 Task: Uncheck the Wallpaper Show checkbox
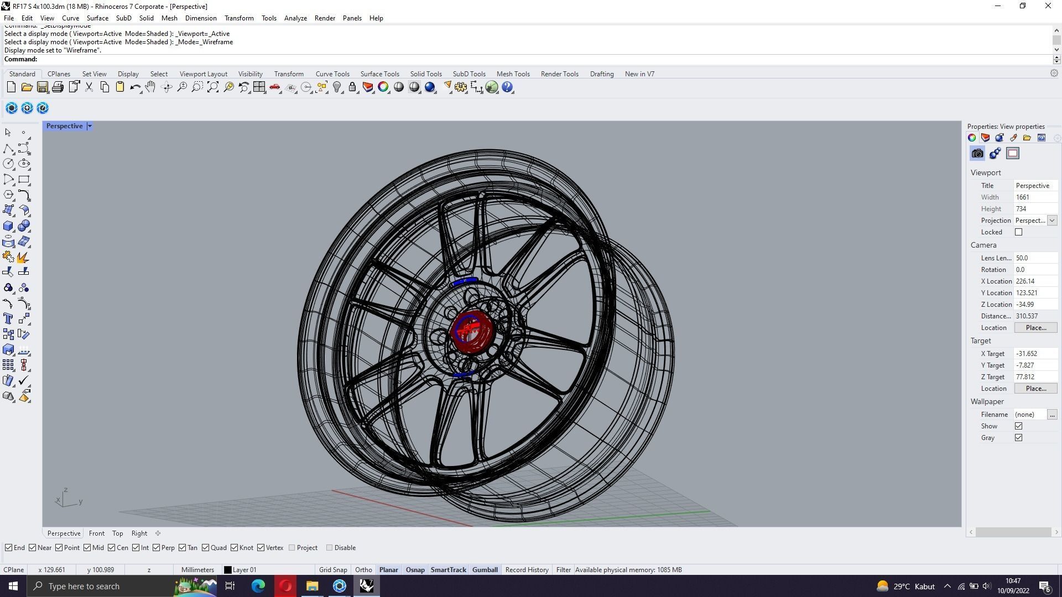click(1018, 426)
